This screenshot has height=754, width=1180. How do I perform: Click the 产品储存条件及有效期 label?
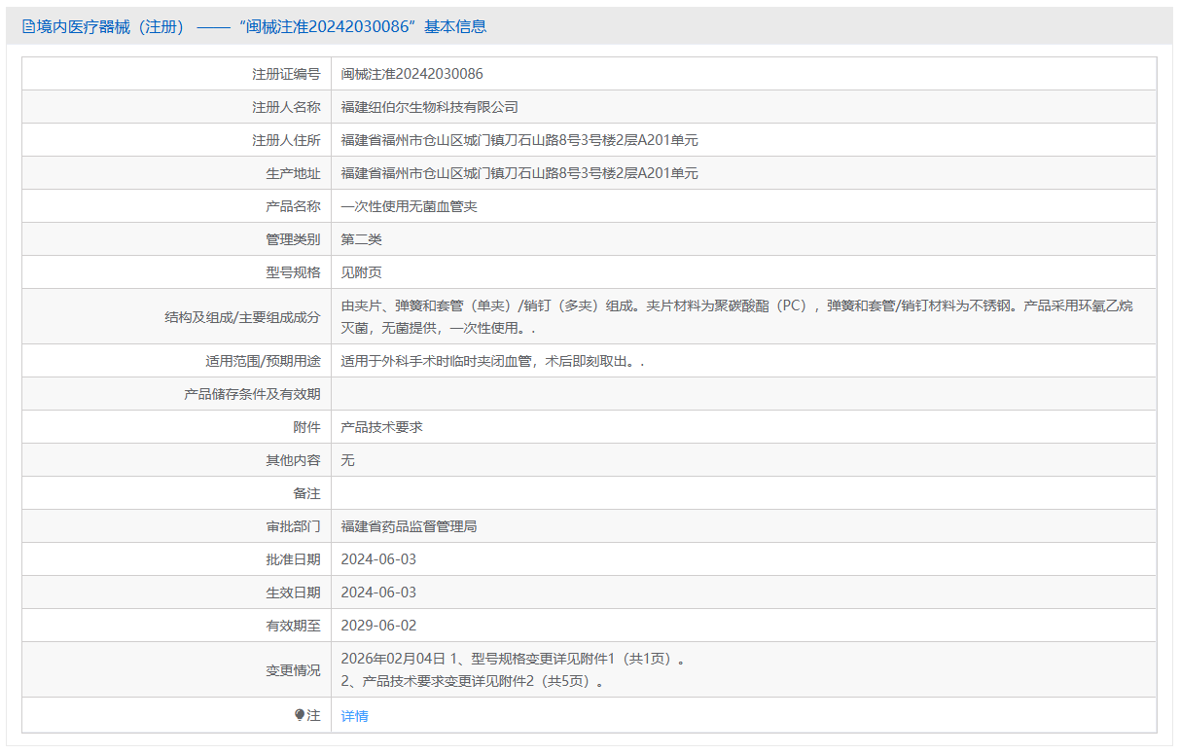tap(253, 394)
